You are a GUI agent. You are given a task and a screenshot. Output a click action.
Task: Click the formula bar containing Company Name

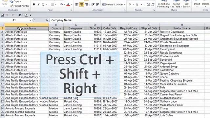coord(130,20)
